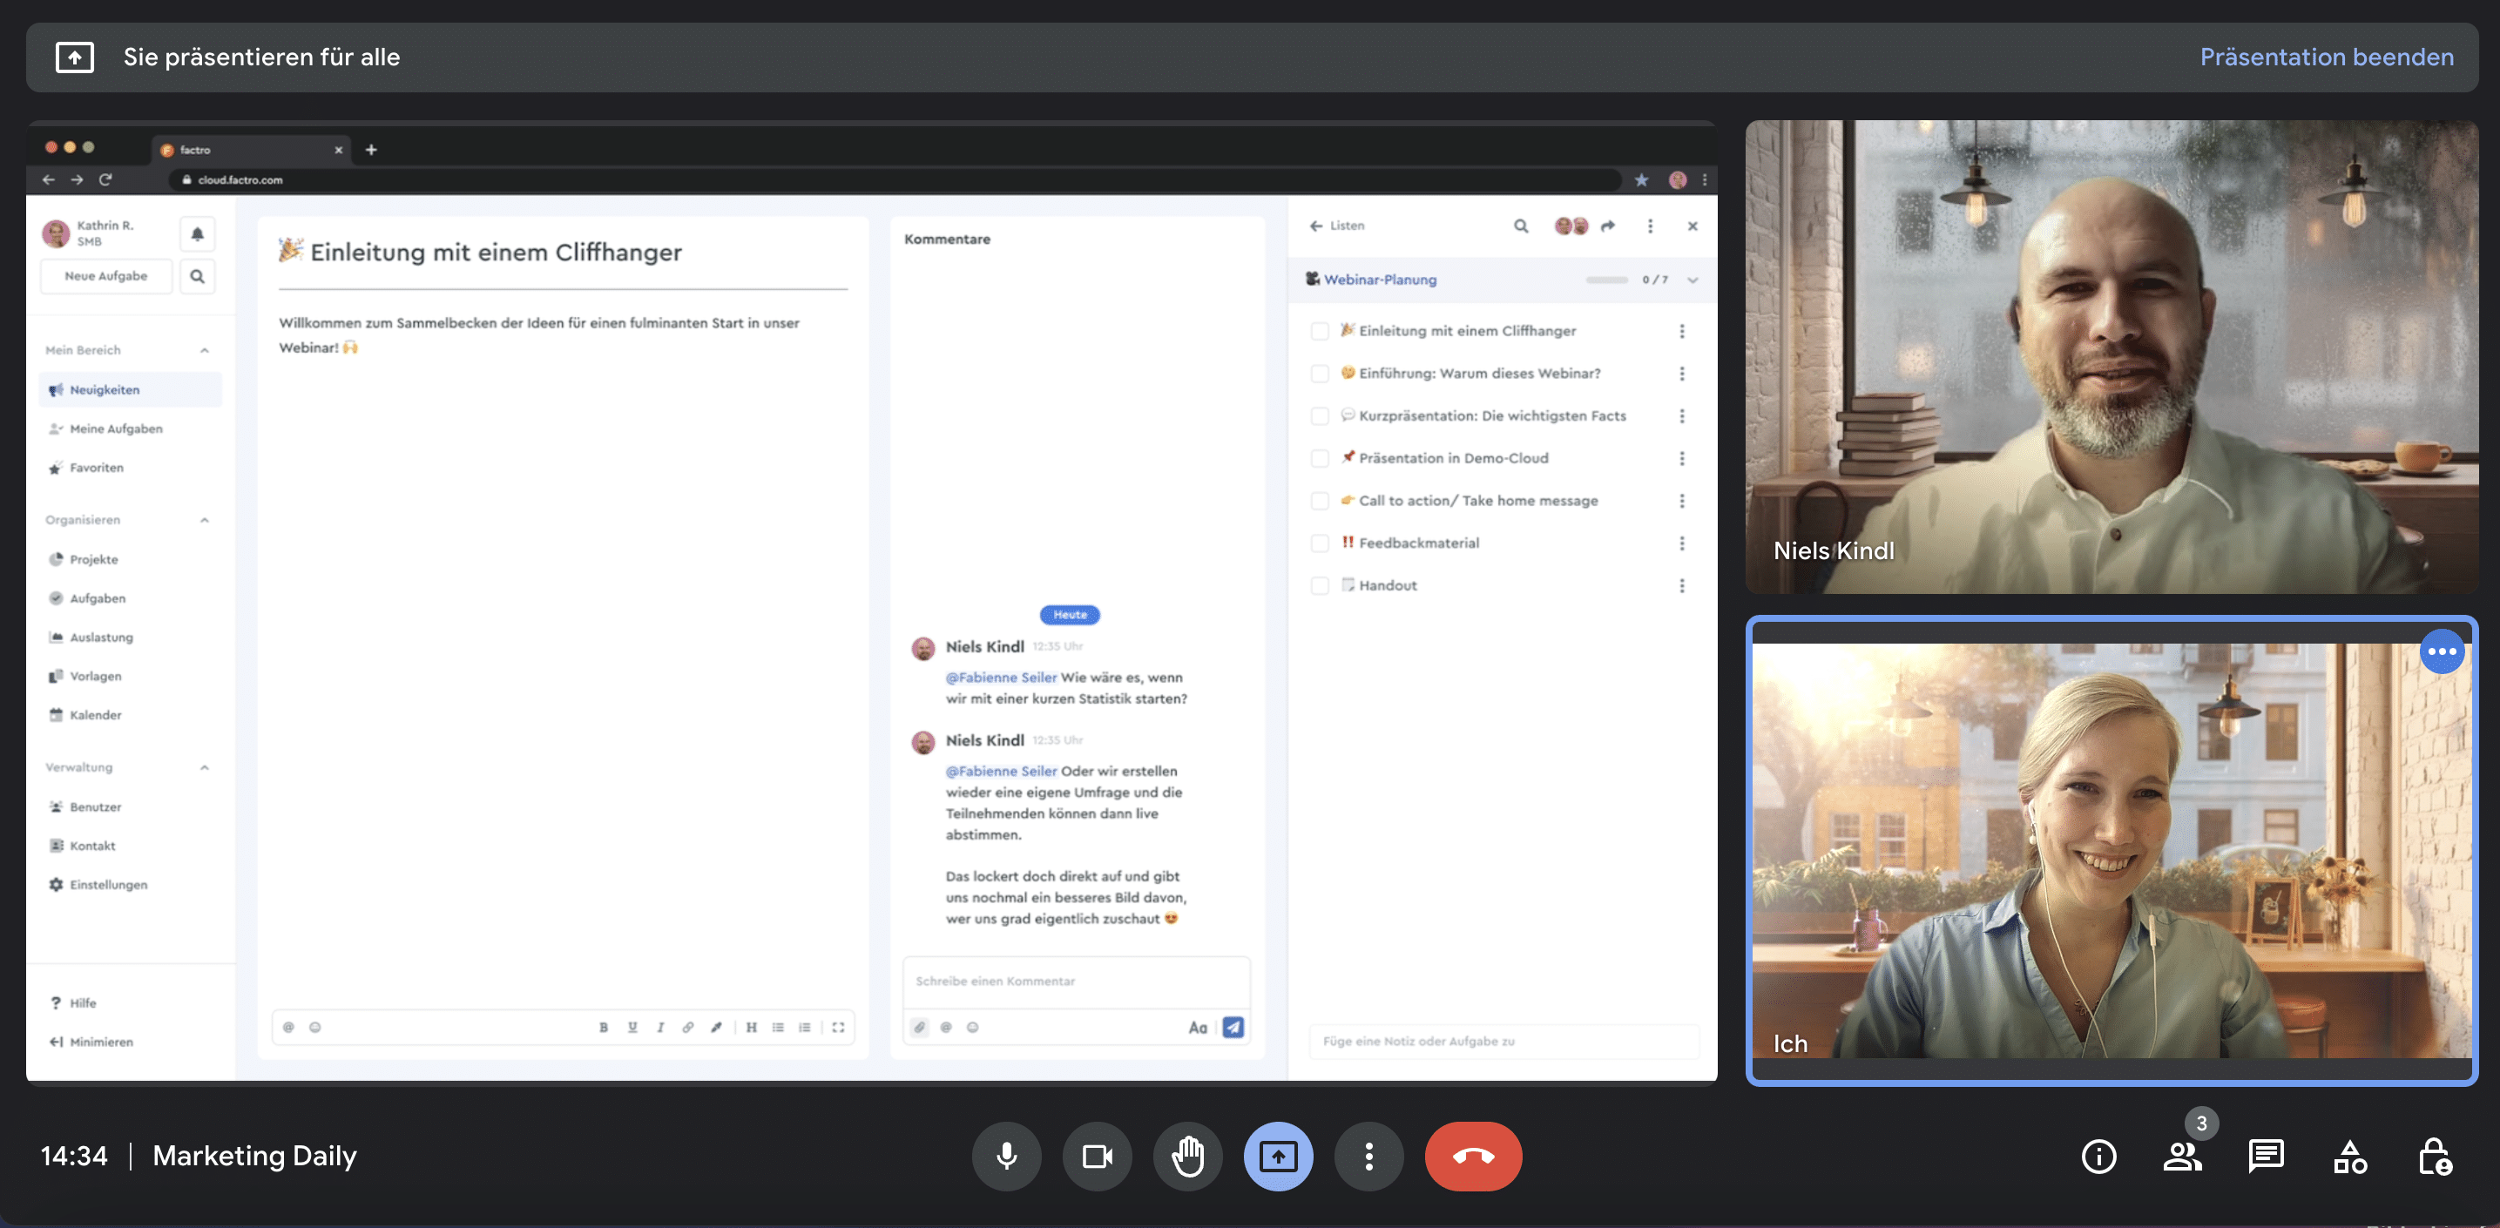
Task: Click the share arrow in Listen panel
Action: click(x=1608, y=226)
